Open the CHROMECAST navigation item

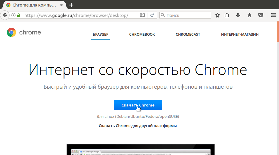[x=188, y=35]
